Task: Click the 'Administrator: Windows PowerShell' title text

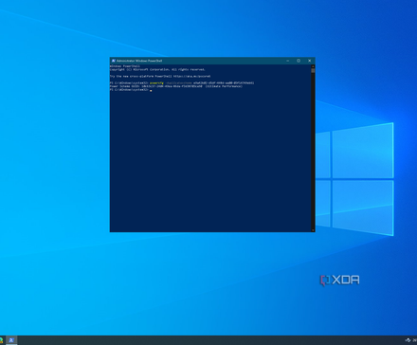Action: [139, 61]
